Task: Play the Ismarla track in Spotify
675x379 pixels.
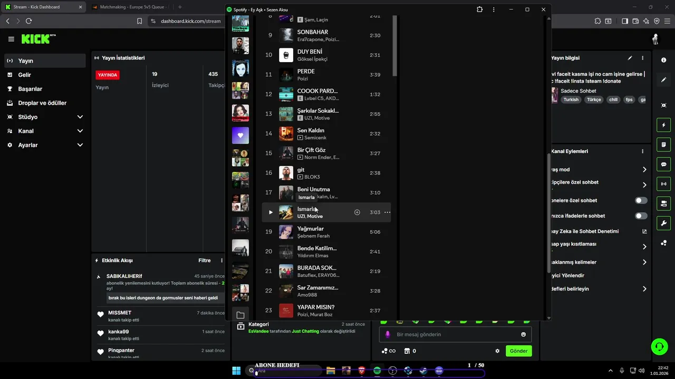Action: pyautogui.click(x=271, y=212)
